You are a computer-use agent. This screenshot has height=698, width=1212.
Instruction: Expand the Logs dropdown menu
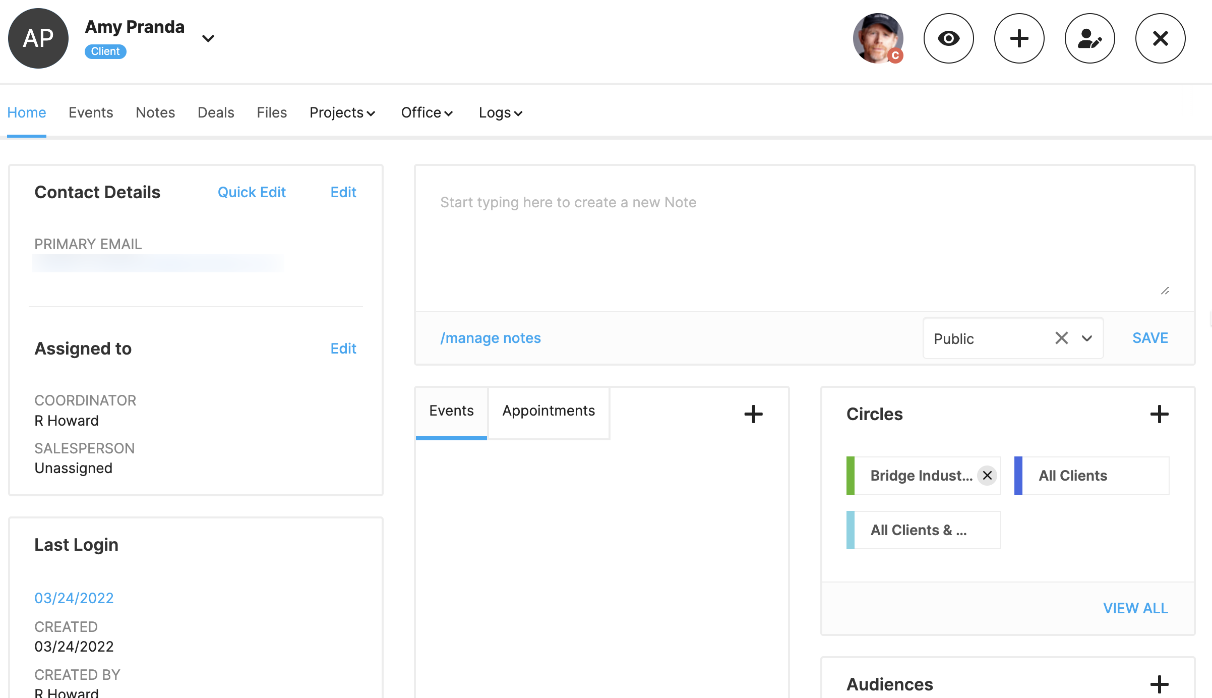[501, 112]
